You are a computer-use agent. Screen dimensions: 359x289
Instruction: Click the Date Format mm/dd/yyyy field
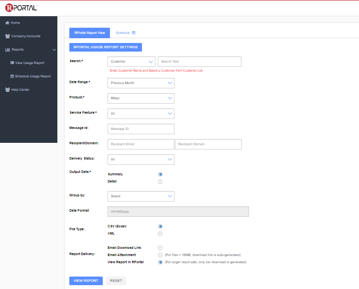click(x=178, y=212)
